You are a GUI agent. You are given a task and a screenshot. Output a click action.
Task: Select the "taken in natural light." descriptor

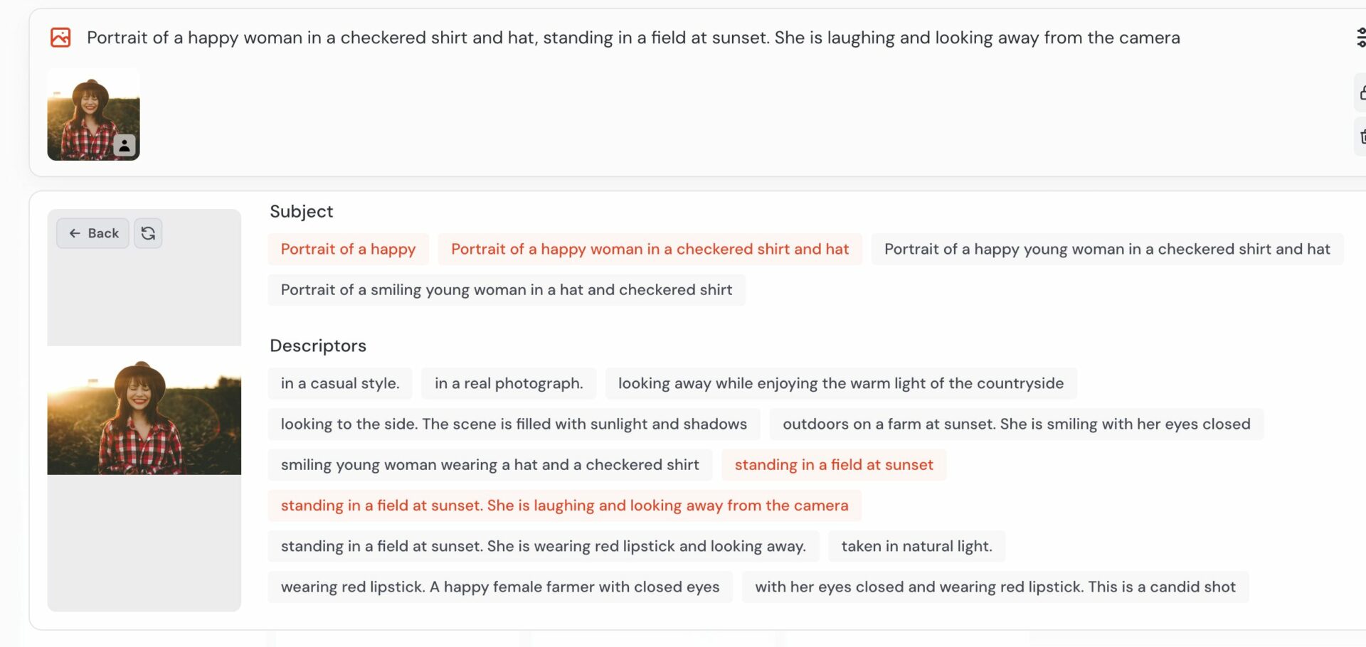tap(916, 546)
